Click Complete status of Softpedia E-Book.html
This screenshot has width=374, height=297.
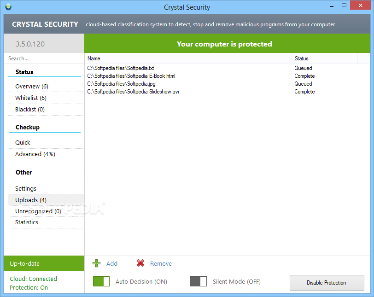click(304, 76)
